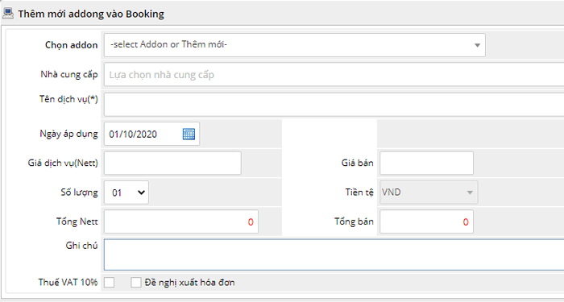Screen dimensions: 564x302
Task: Click the Chọn addon label
Action: click(x=71, y=45)
